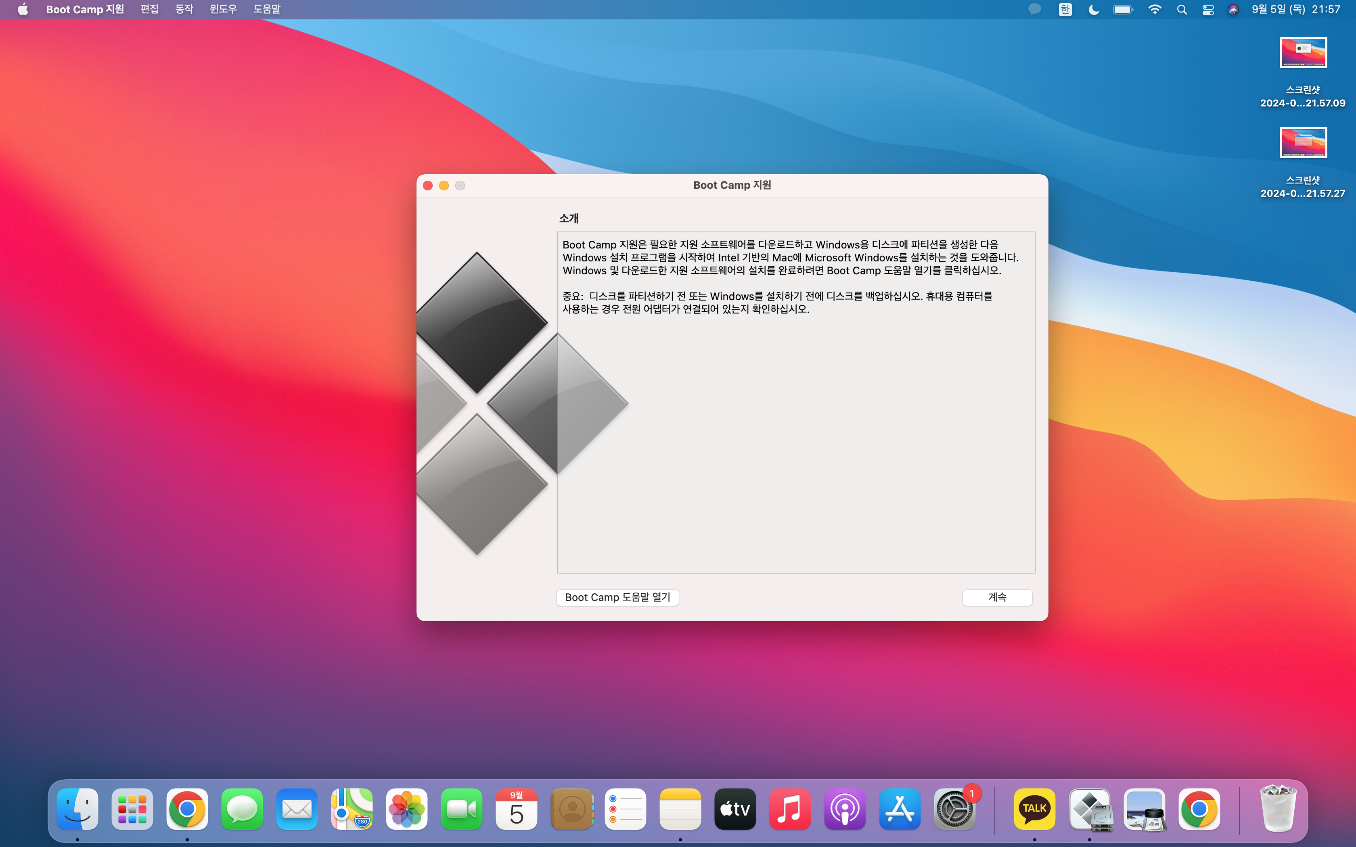Open Music app in Dock
Image resolution: width=1356 pixels, height=847 pixels.
tap(790, 809)
